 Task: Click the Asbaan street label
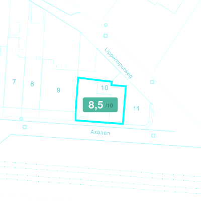[x=100, y=132]
